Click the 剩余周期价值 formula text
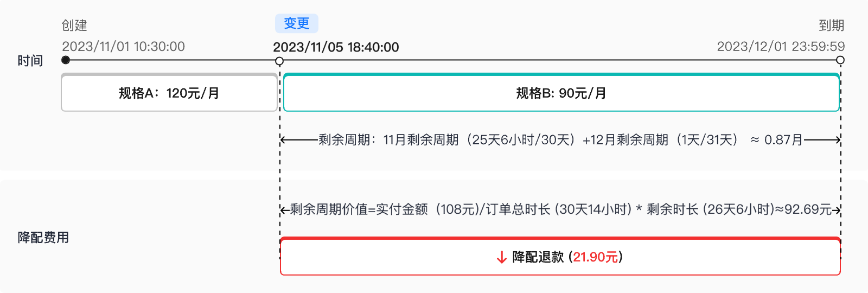This screenshot has width=868, height=293. coord(560,209)
